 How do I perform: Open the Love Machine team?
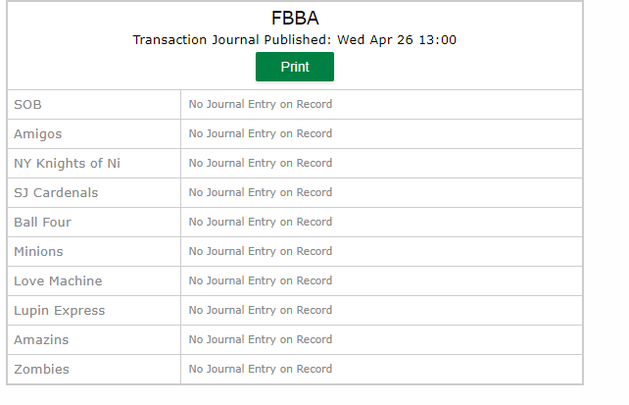[x=58, y=281]
